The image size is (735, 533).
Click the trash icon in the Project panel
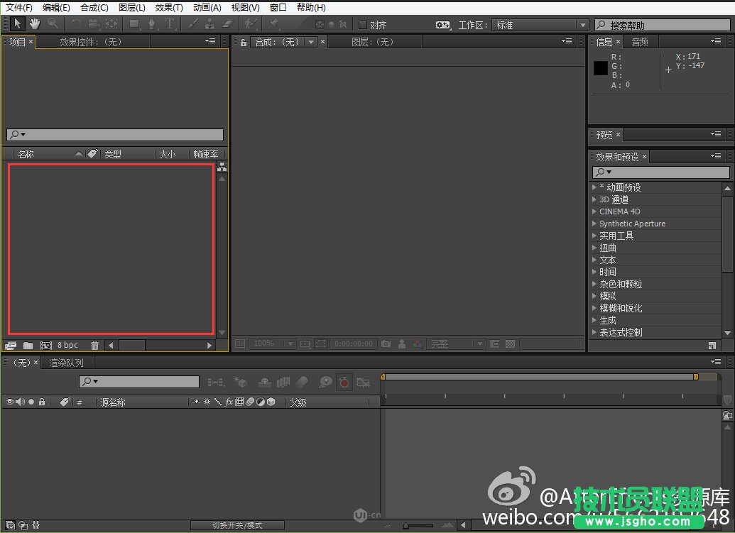[94, 345]
